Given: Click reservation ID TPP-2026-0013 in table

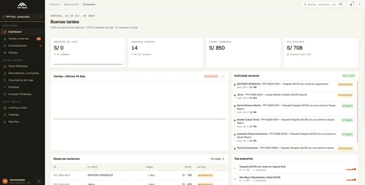Looking at the screenshot, I should pos(62,175).
